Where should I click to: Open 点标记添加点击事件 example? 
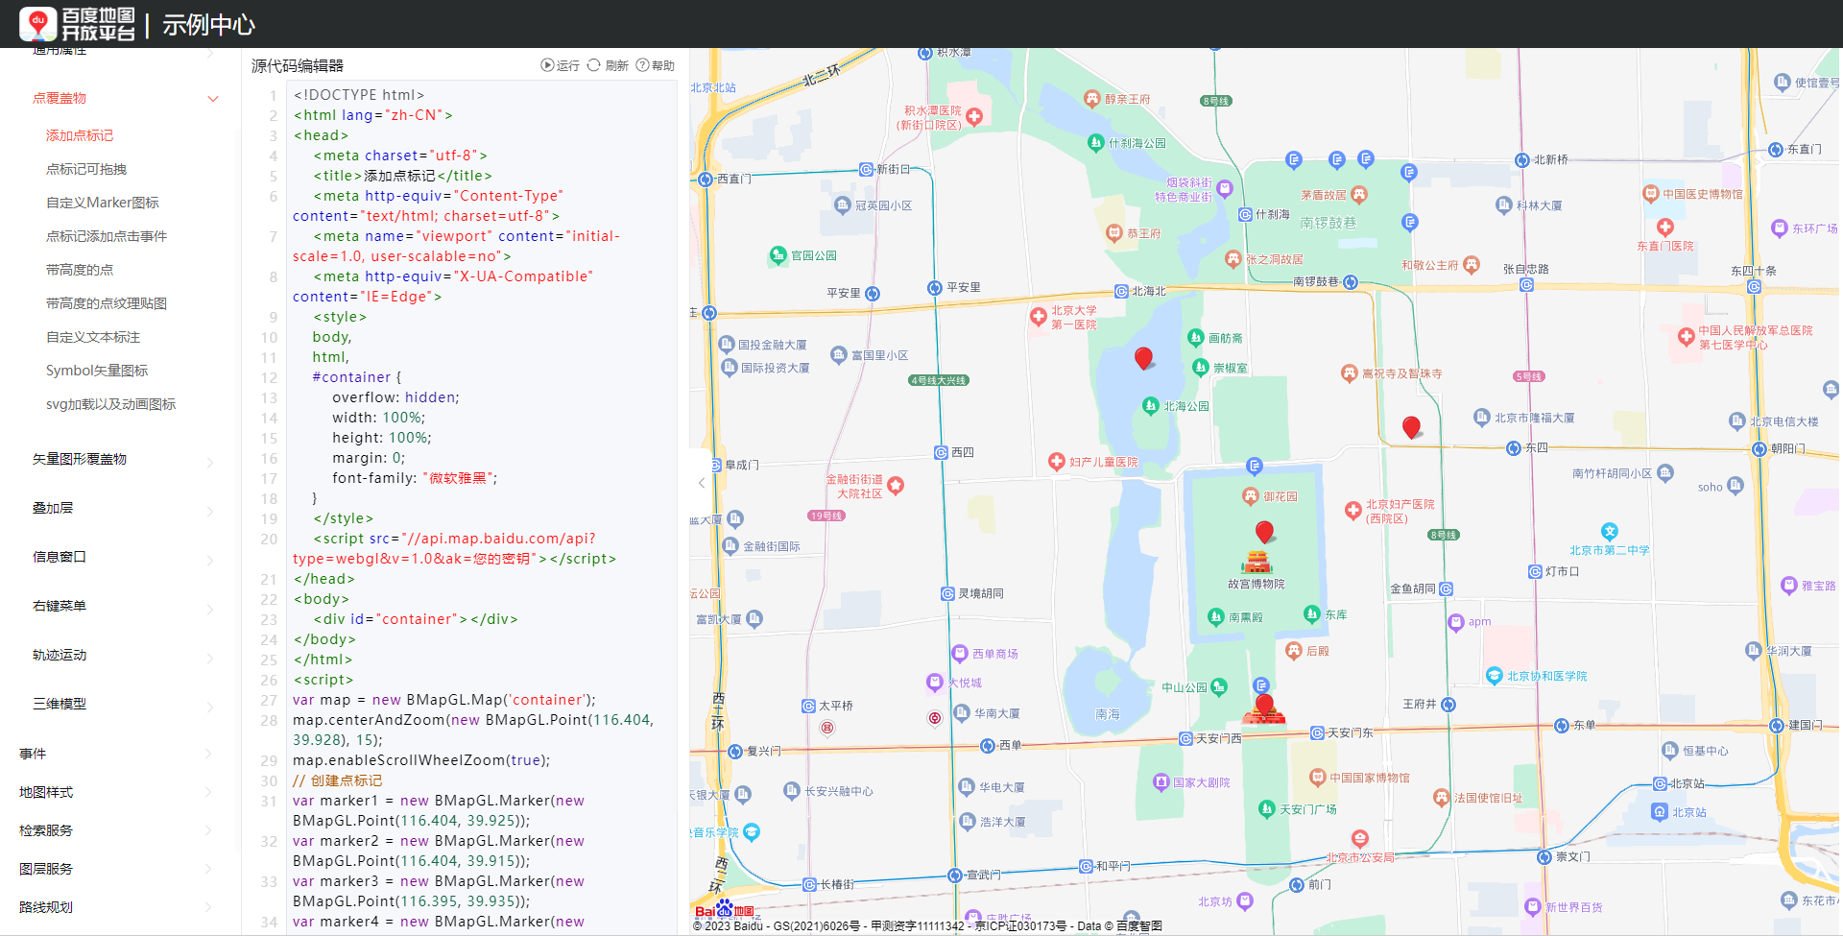pos(107,236)
